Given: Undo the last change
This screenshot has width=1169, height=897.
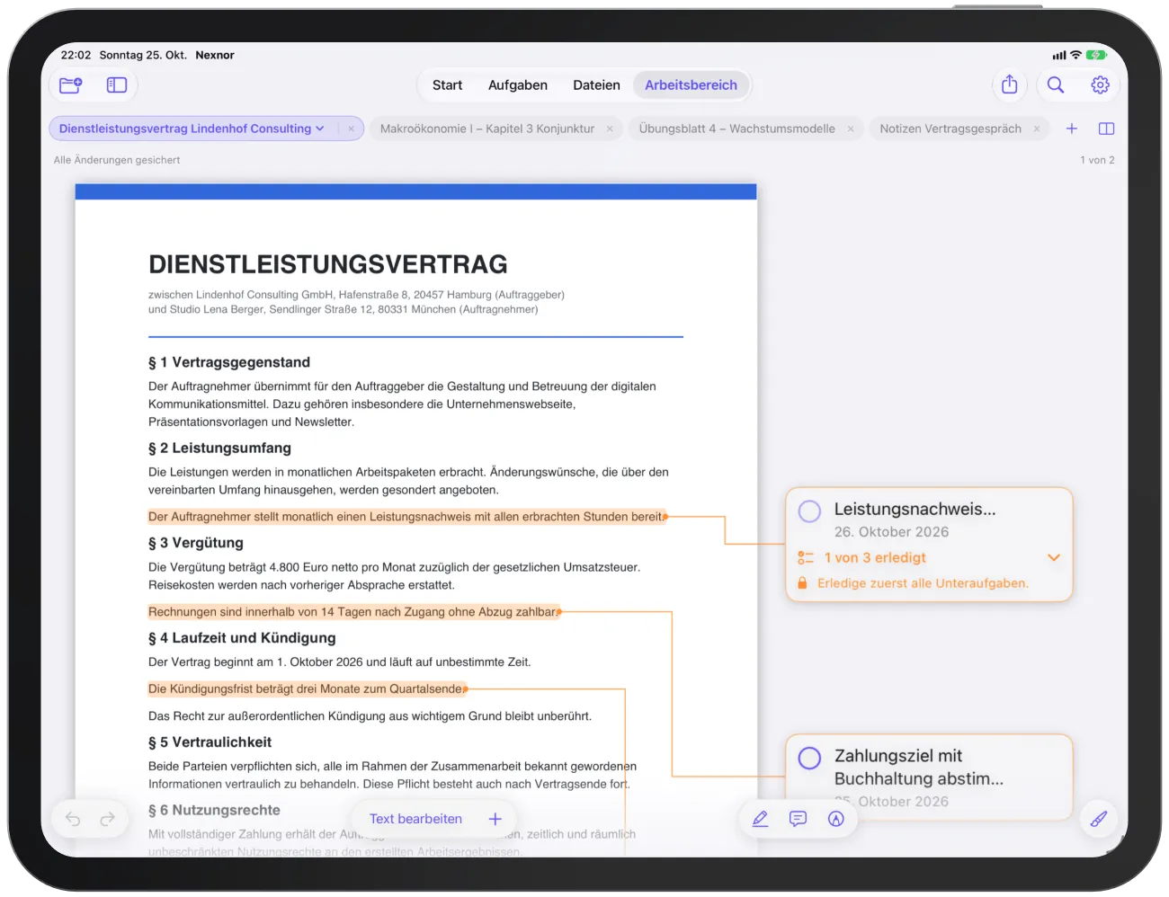Looking at the screenshot, I should 73,819.
